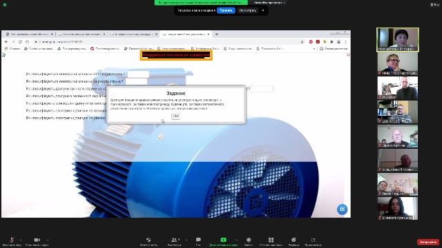Click the red End meeting button

click(428, 242)
